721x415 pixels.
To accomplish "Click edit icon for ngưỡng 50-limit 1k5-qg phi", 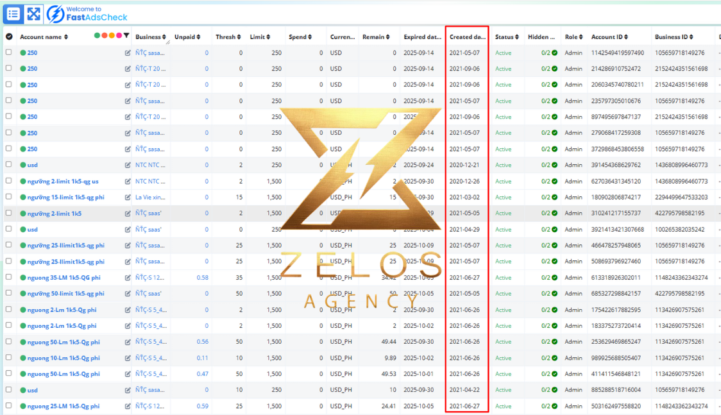I will click(128, 294).
